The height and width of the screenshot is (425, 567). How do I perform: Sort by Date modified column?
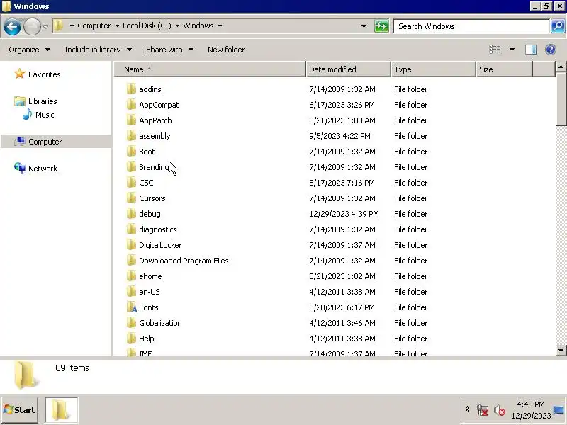pos(348,69)
